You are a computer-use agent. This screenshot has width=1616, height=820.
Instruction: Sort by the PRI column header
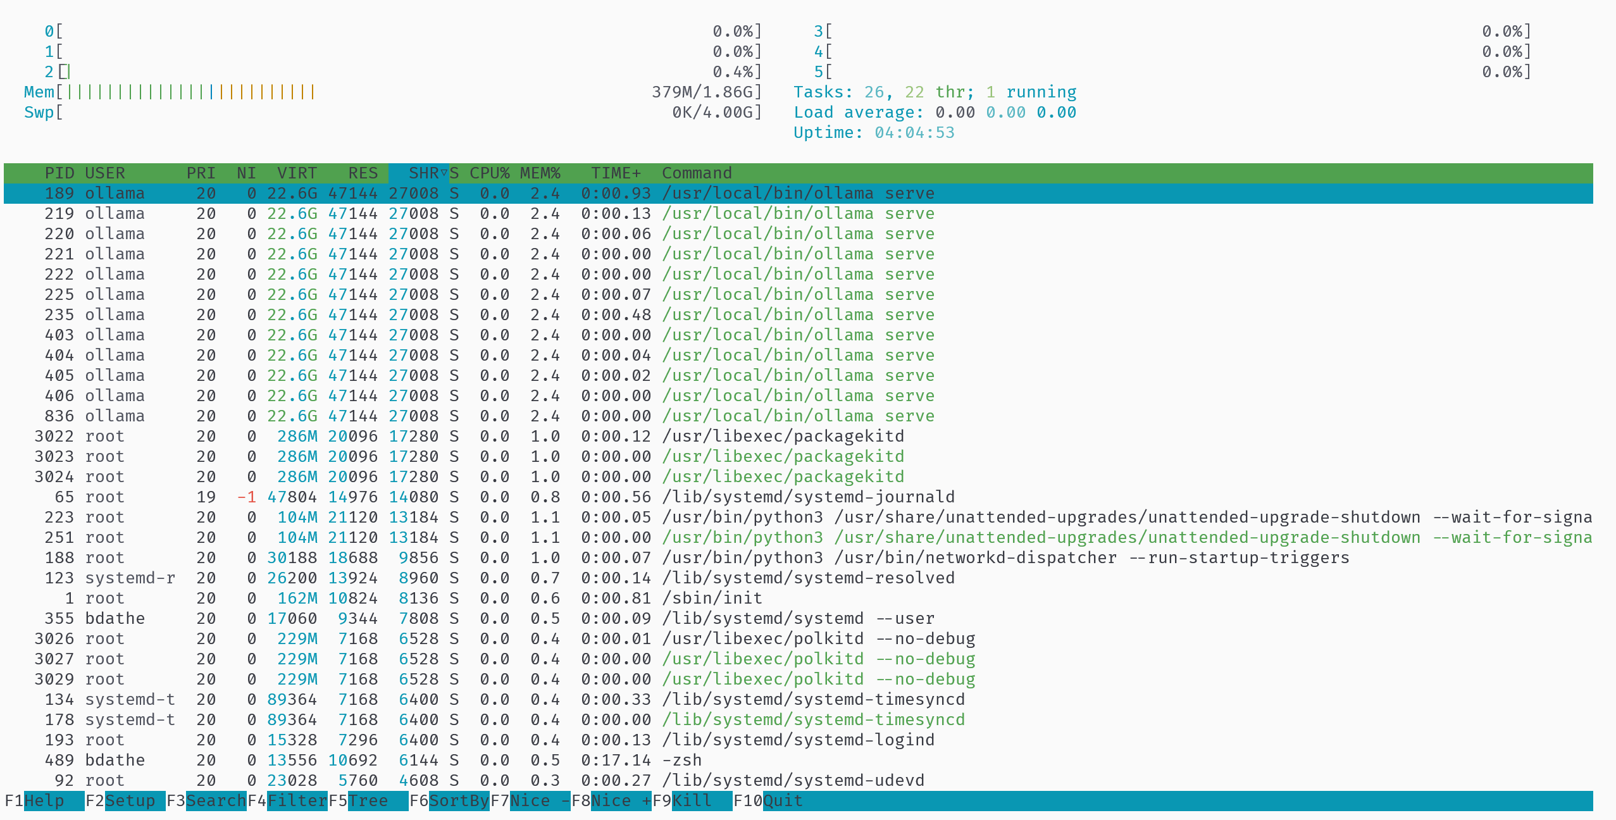tap(201, 173)
